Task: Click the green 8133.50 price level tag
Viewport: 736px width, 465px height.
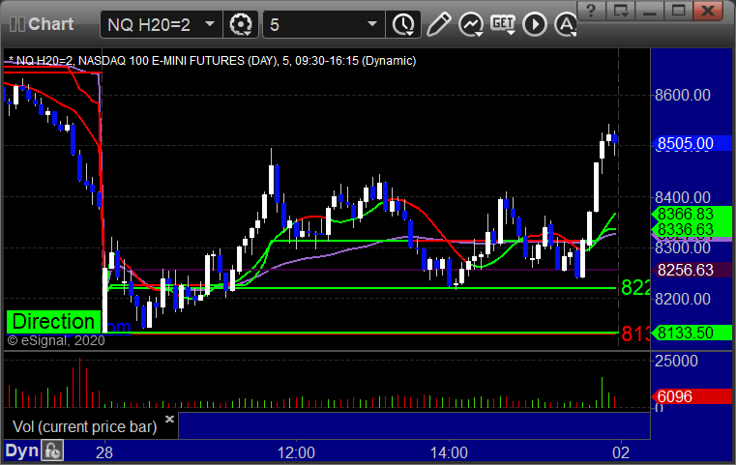Action: click(x=685, y=333)
